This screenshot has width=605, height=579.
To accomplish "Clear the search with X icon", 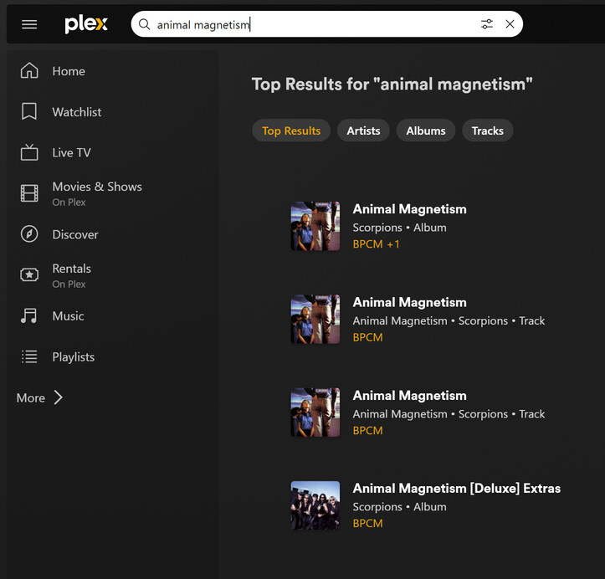I will (510, 24).
